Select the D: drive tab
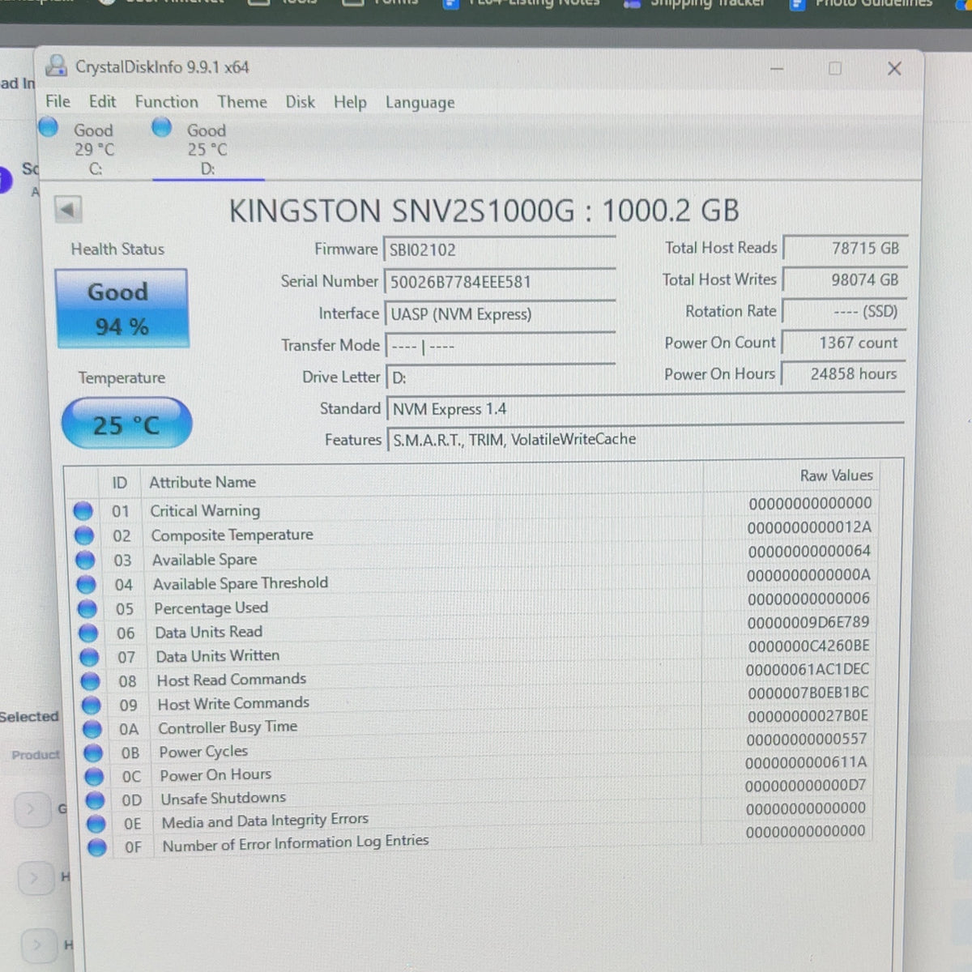This screenshot has height=972, width=972. tap(207, 149)
